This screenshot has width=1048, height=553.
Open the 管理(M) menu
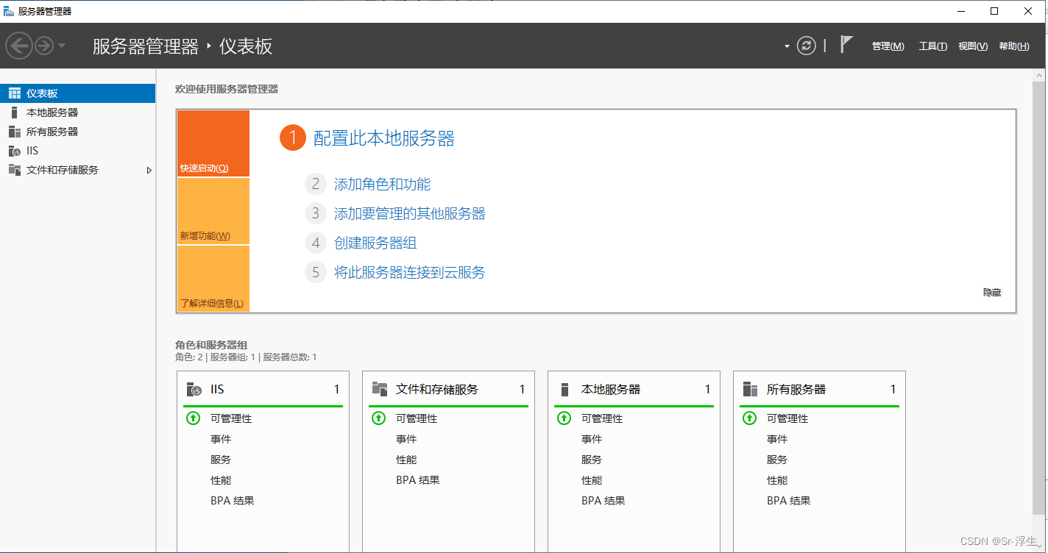tap(888, 46)
